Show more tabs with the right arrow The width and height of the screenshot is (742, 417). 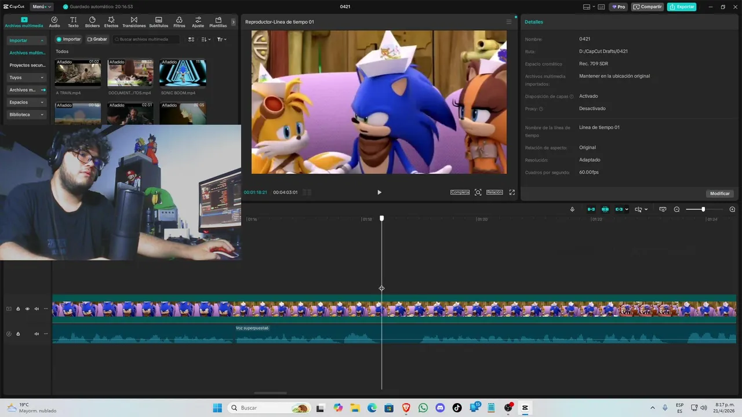(x=234, y=22)
